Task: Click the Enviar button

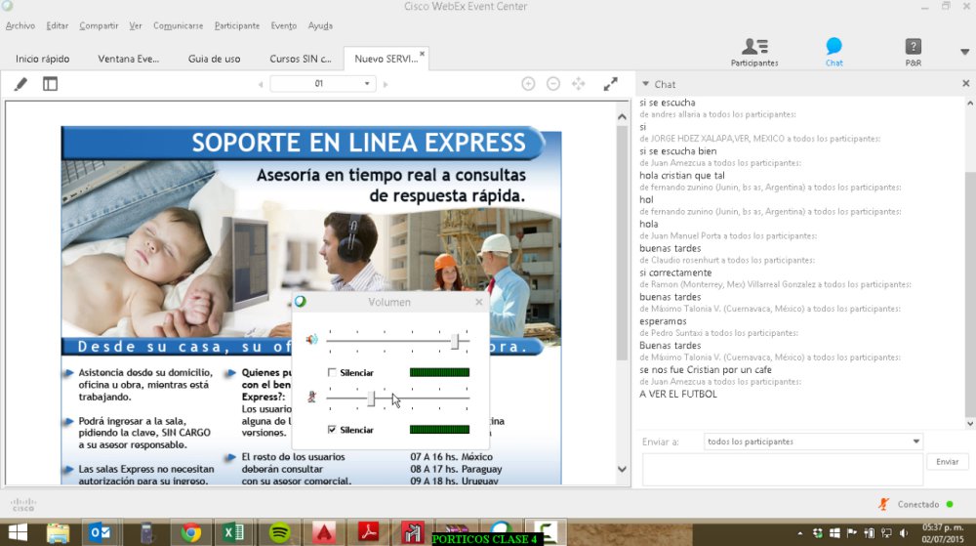Action: pyautogui.click(x=948, y=462)
